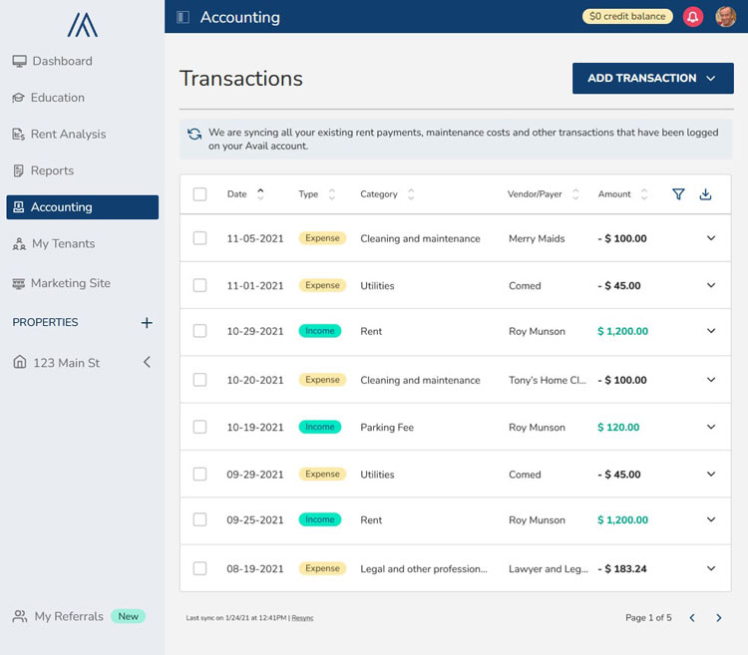
Task: Open Education in the sidebar
Action: click(x=48, y=98)
